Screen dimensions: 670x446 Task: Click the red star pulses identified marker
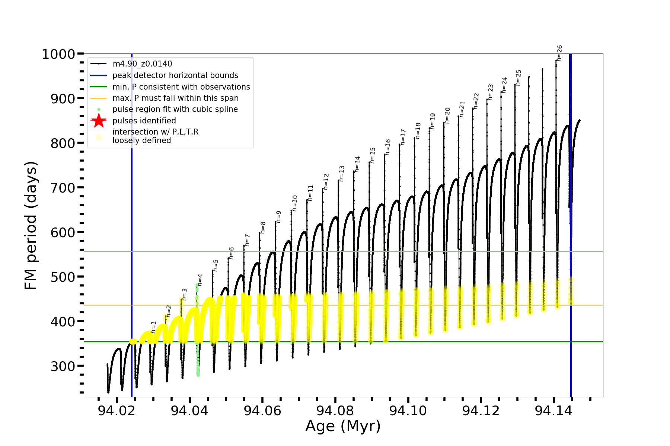[x=99, y=121]
